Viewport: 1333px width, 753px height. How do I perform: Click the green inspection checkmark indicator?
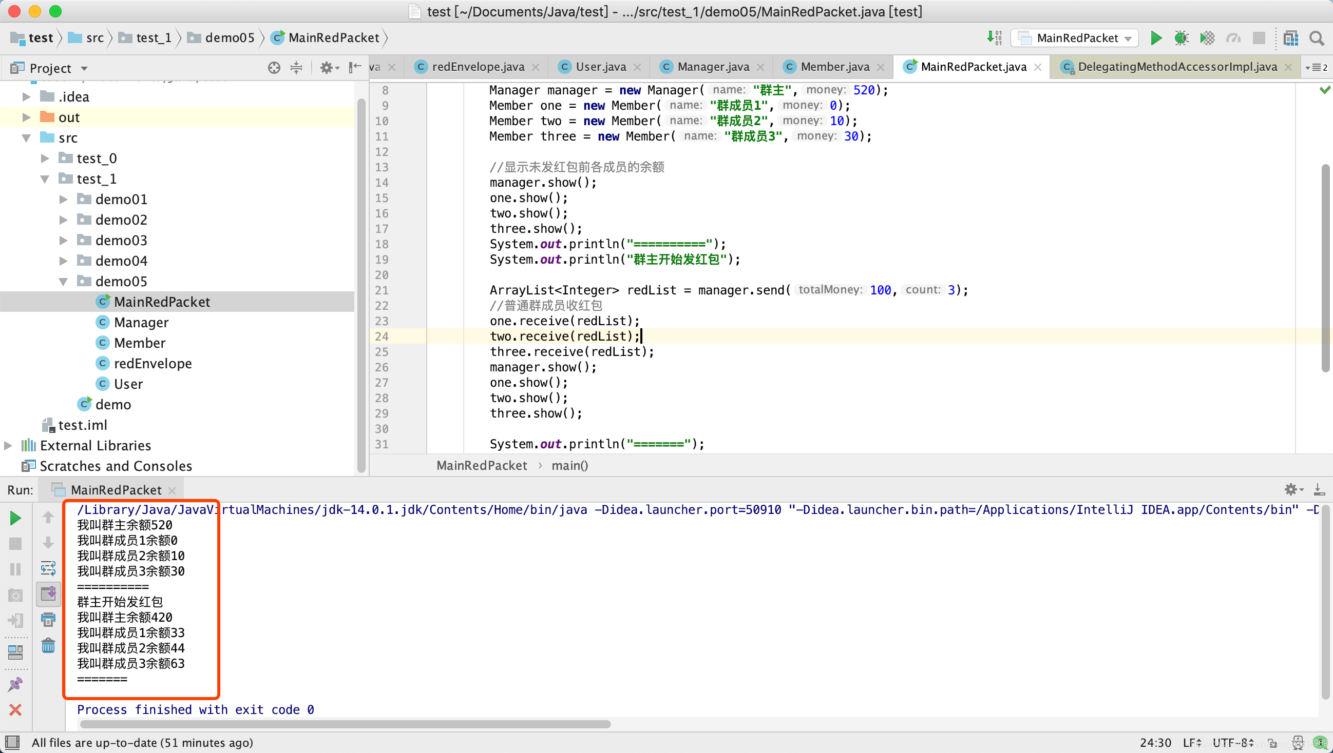coord(1325,90)
